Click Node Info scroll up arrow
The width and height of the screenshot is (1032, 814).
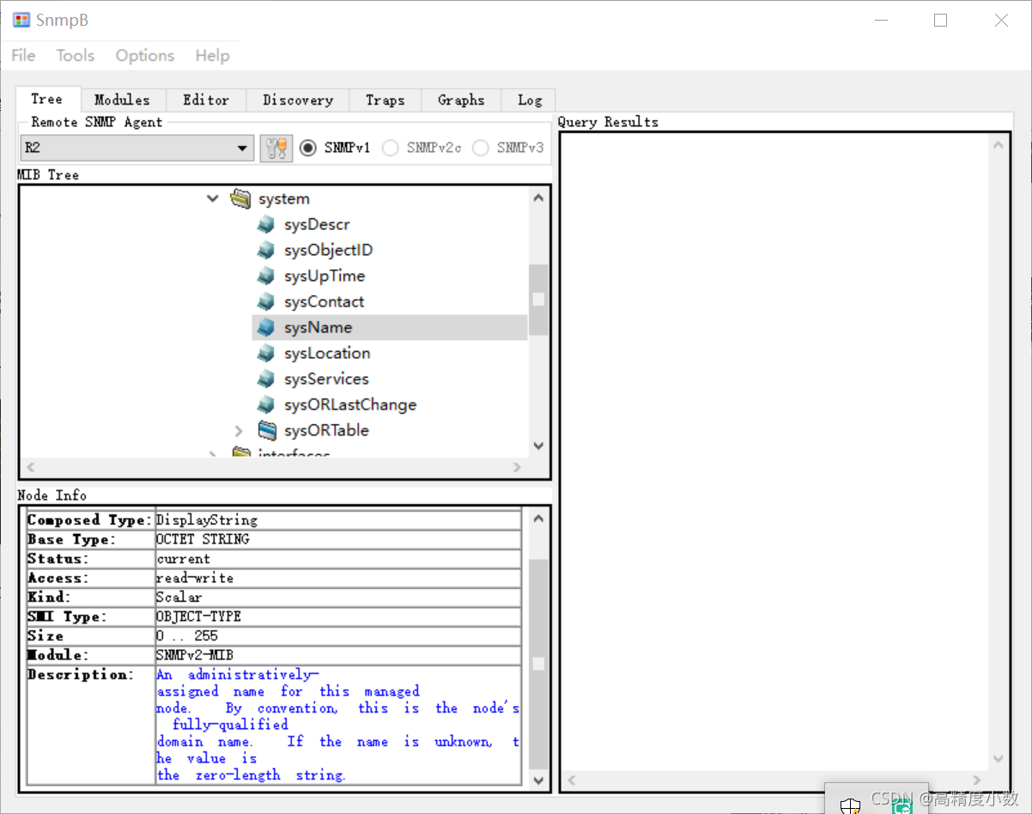point(538,519)
